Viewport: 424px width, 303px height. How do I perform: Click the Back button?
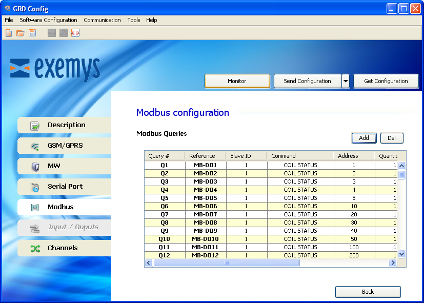(x=368, y=292)
